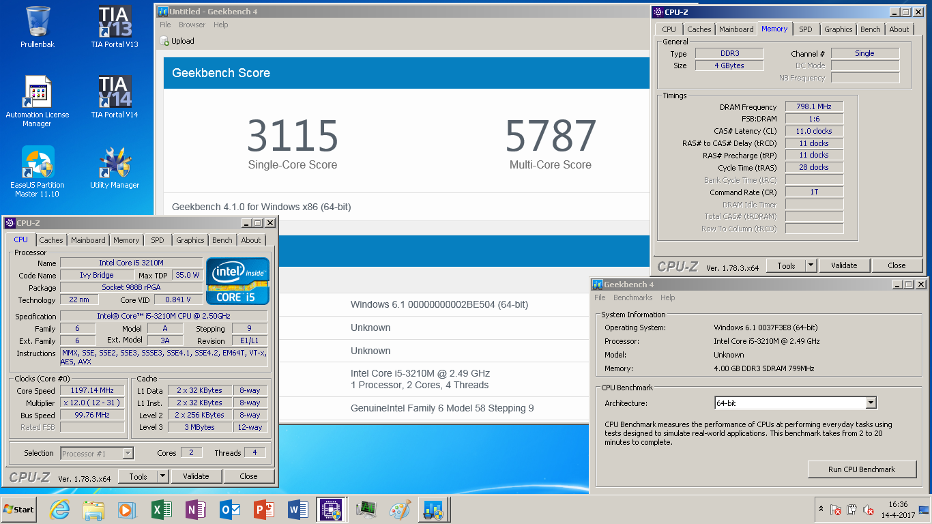The image size is (932, 524).
Task: Switch to Geekbench taskbar icon
Action: (434, 510)
